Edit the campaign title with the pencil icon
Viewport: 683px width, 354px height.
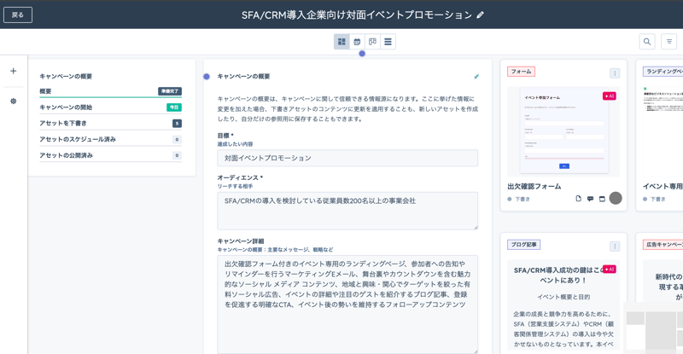(x=480, y=15)
